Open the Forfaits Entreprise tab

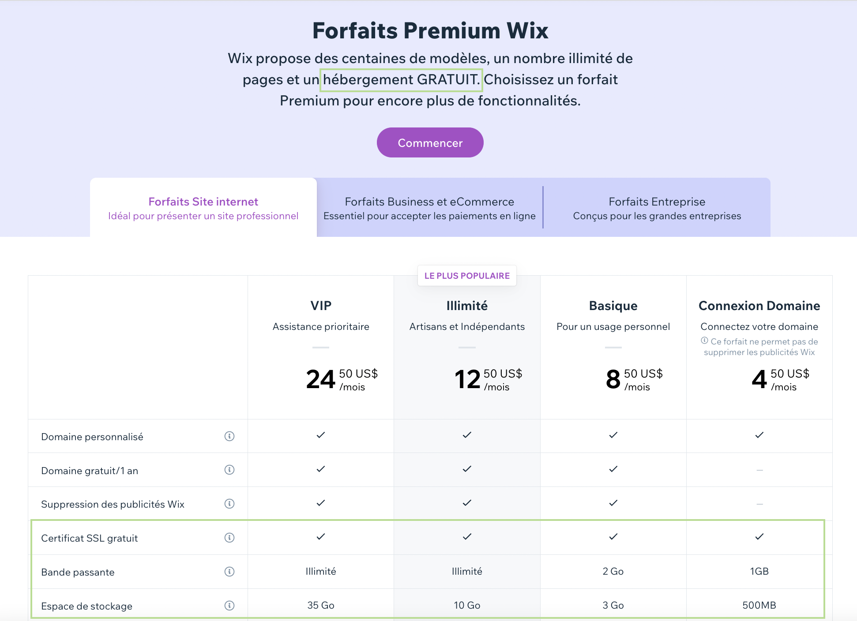point(657,208)
